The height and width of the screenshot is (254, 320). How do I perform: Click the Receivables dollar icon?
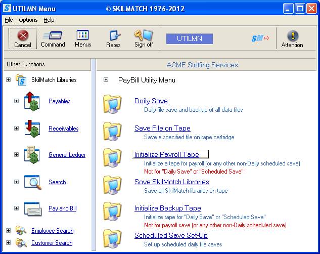point(32,129)
